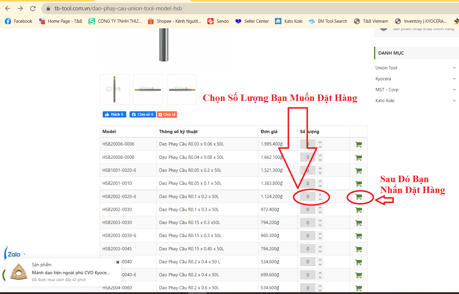This screenshot has height=294, width=459.
Task: Like the product on Facebook
Action: (x=114, y=115)
